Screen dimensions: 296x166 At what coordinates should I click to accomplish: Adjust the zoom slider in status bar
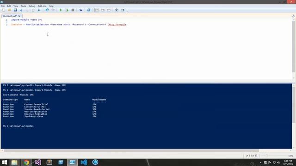coord(267,156)
